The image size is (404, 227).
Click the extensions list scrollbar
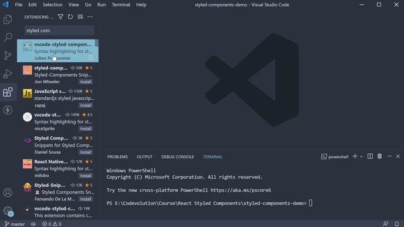97,43
